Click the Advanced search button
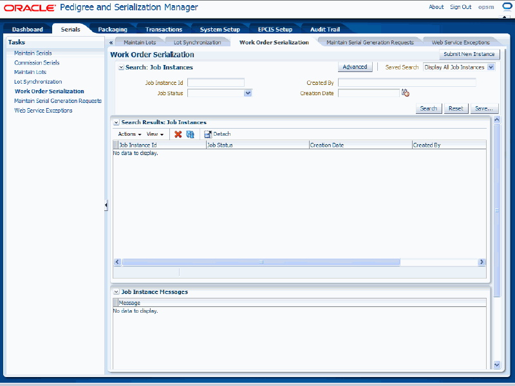Viewport: 515px width, 386px height. pos(355,67)
